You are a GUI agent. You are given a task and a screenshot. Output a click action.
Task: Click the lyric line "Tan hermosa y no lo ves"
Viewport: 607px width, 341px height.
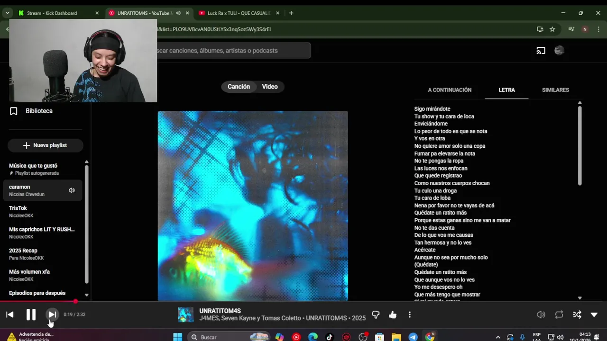442,242
